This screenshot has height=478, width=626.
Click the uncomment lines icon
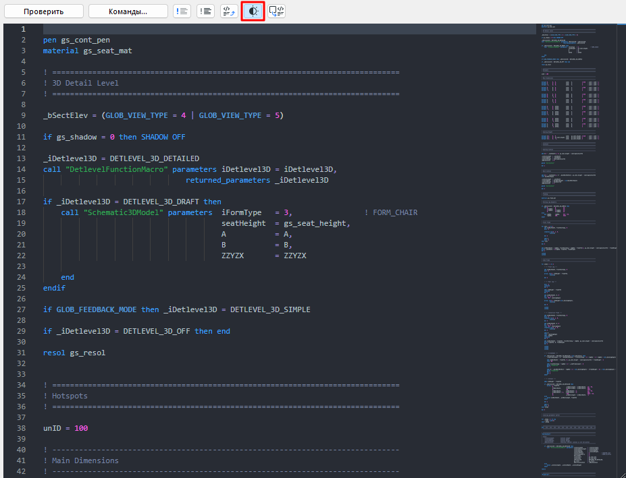tap(205, 11)
